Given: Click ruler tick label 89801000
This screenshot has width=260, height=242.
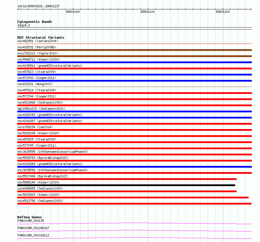Looking at the screenshot, I should 73,12.
